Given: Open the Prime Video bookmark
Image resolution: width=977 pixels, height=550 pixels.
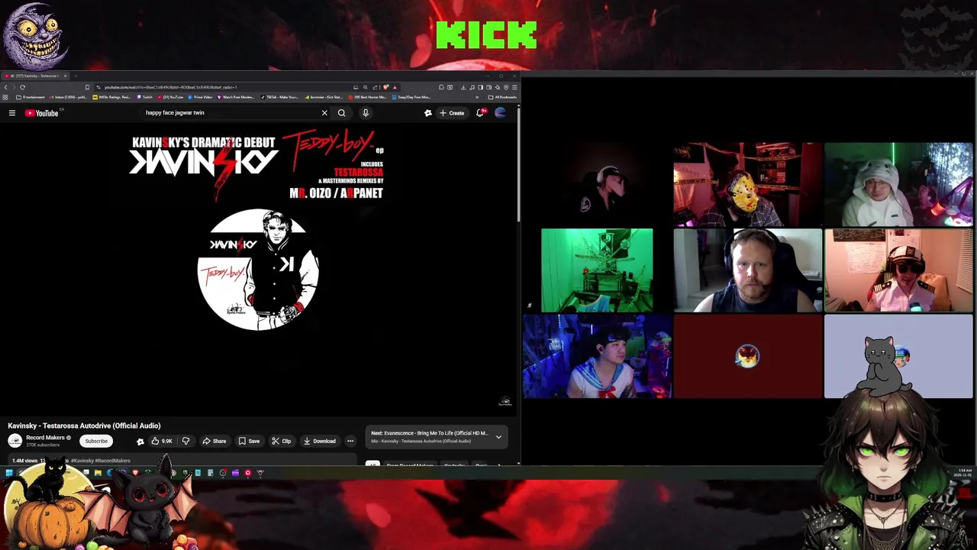Looking at the screenshot, I should coord(199,97).
